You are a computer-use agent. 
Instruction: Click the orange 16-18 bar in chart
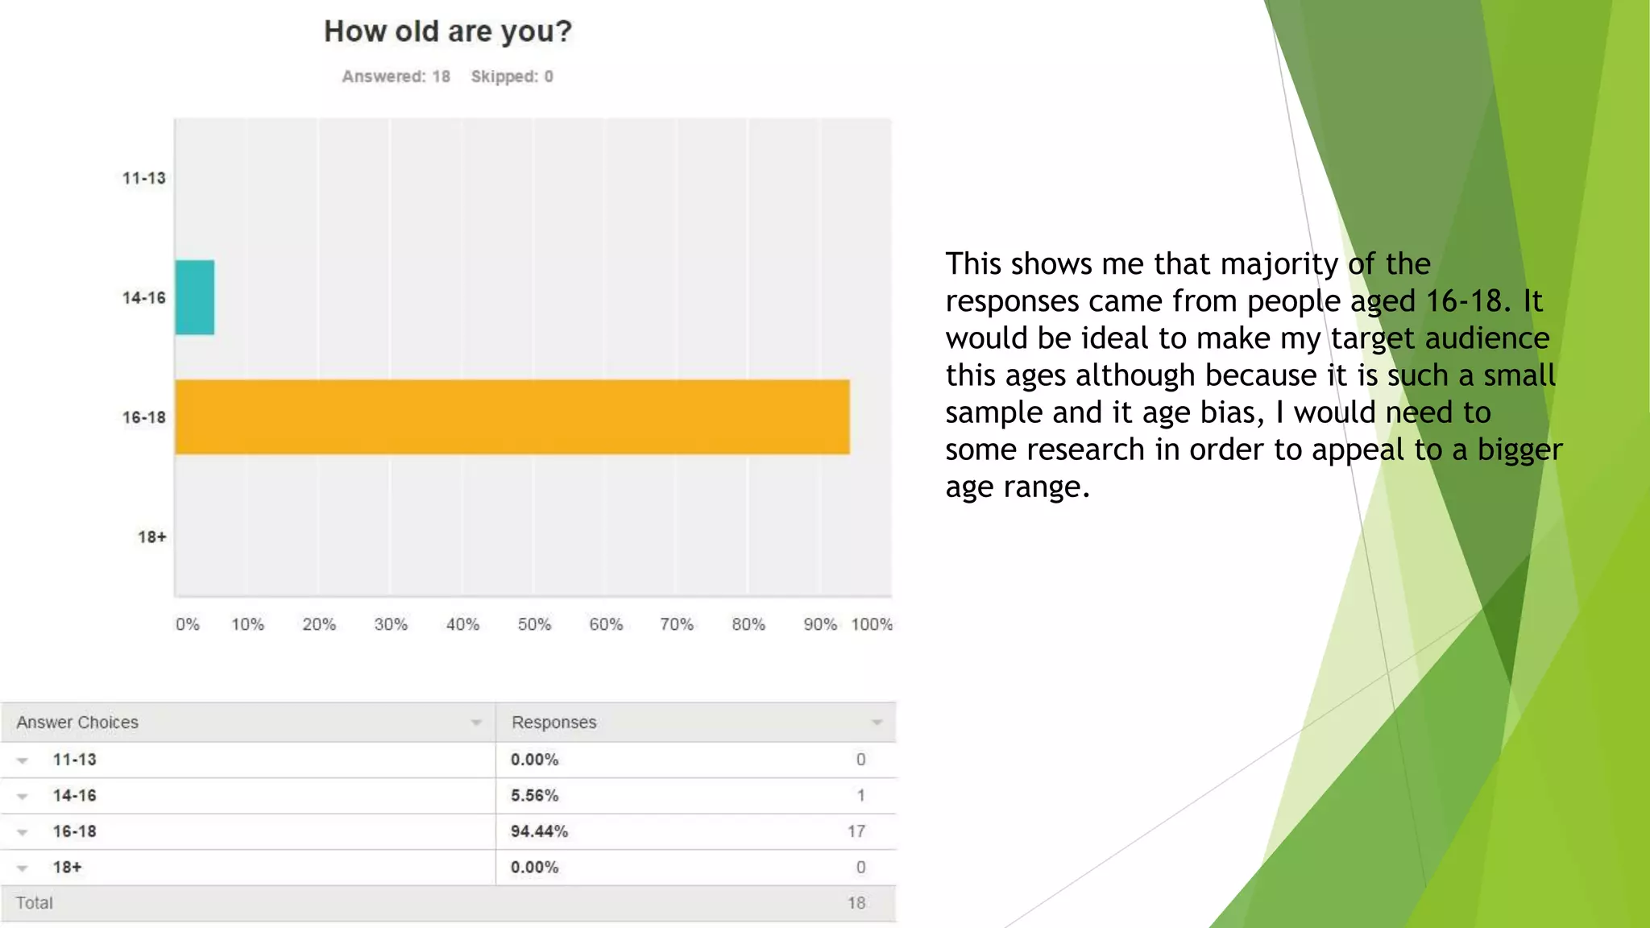512,417
